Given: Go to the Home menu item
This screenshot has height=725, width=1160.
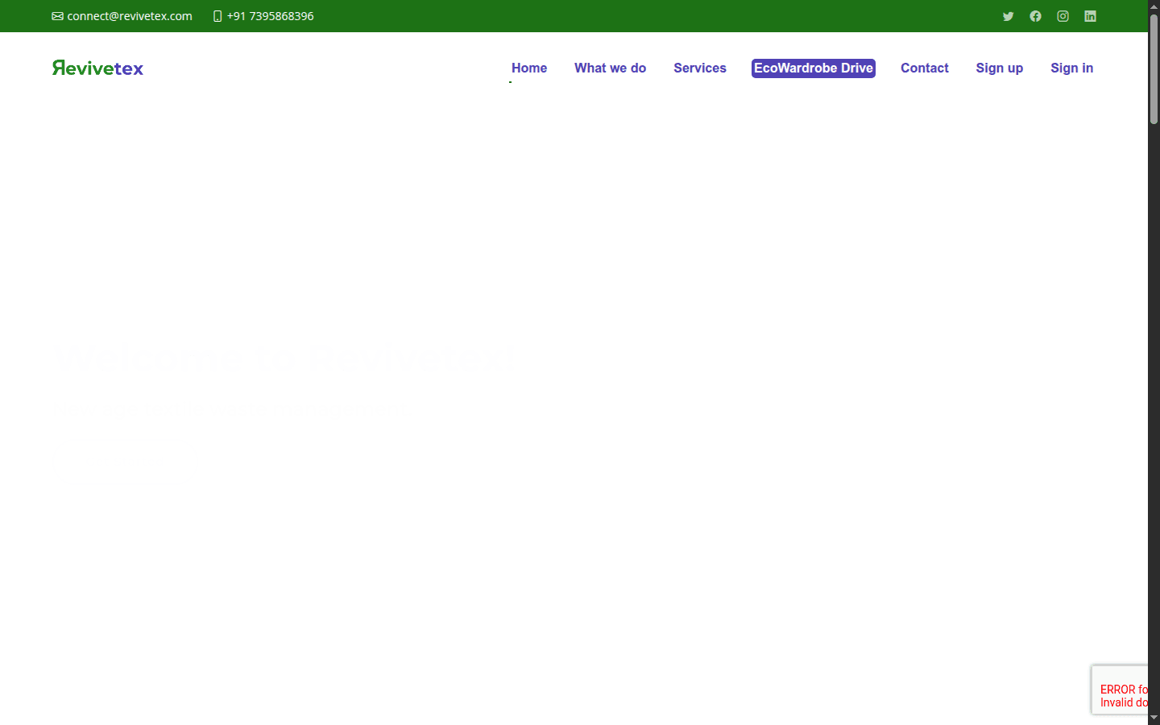Looking at the screenshot, I should click(529, 68).
